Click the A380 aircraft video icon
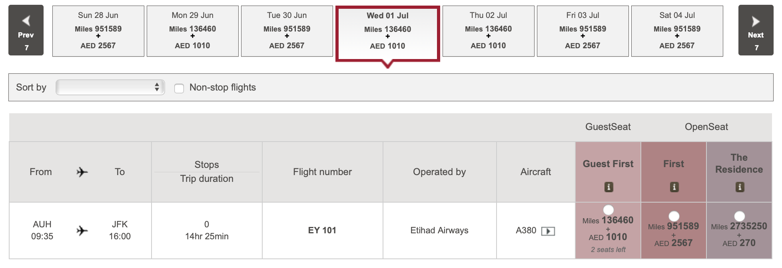This screenshot has width=782, height=268. pos(548,231)
